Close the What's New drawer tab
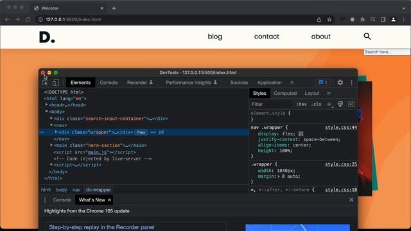The image size is (411, 231). 110,200
